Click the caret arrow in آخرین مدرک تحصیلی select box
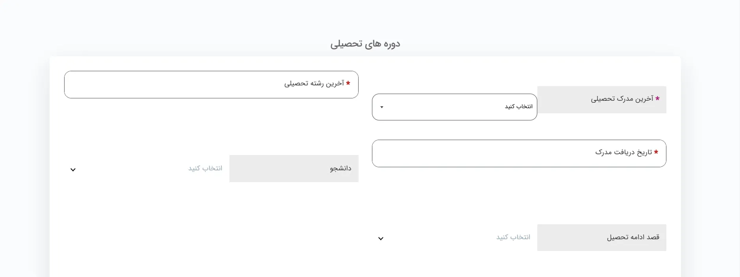 [x=381, y=107]
